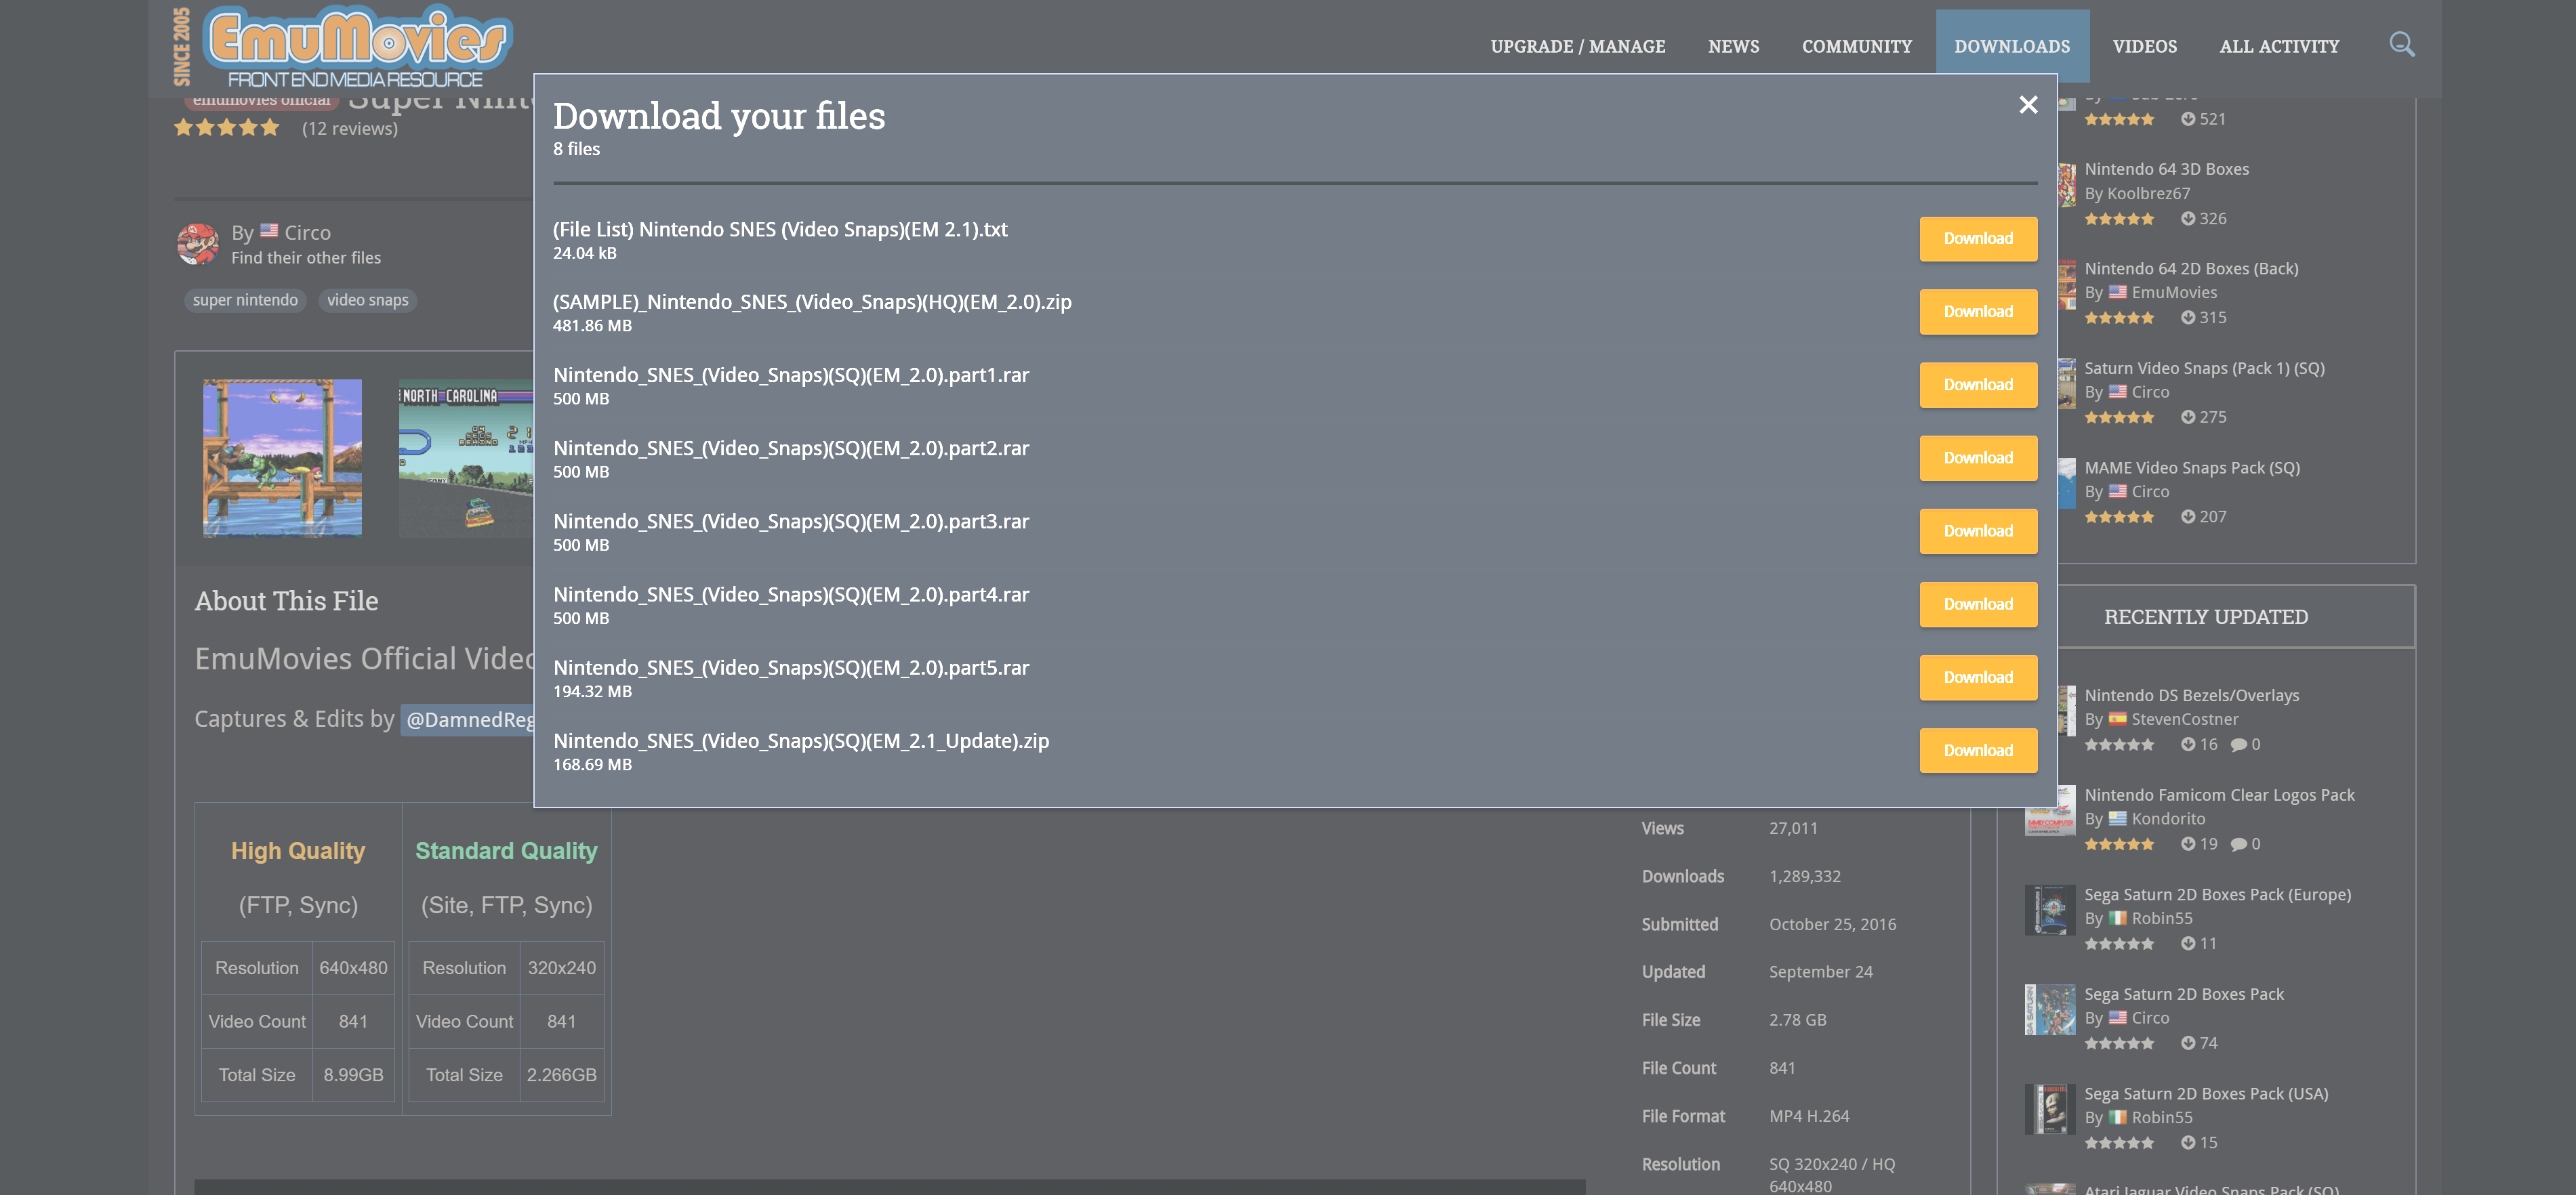Download part5.rar of SNES Video Snaps
2576x1195 pixels.
click(x=1977, y=678)
